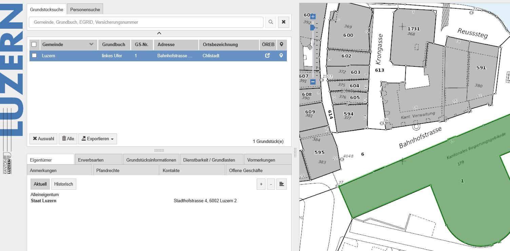The image size is (510, 251).
Task: Open the Anmerkungen tab
Action: (x=60, y=170)
